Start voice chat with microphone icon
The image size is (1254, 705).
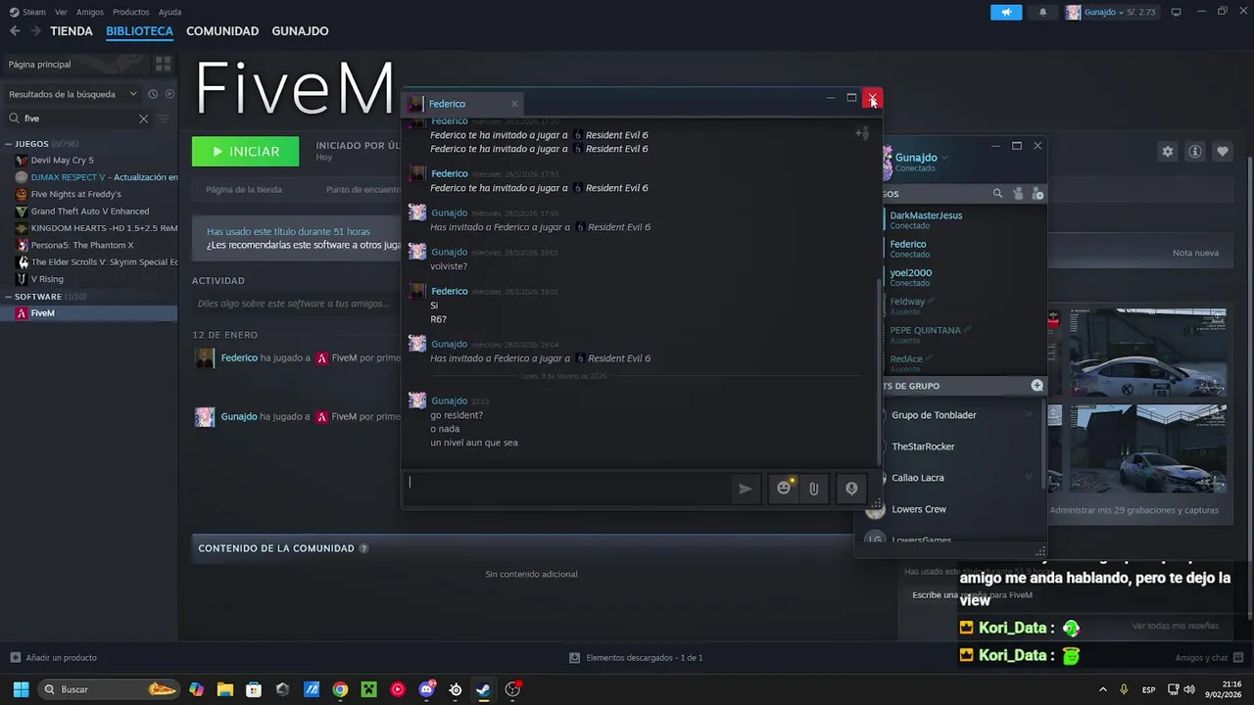tap(851, 489)
